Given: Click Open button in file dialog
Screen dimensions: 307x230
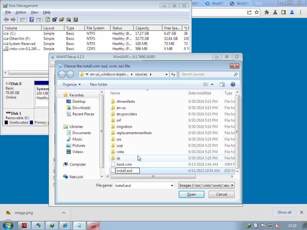Looking at the screenshot, I should pos(192,194).
